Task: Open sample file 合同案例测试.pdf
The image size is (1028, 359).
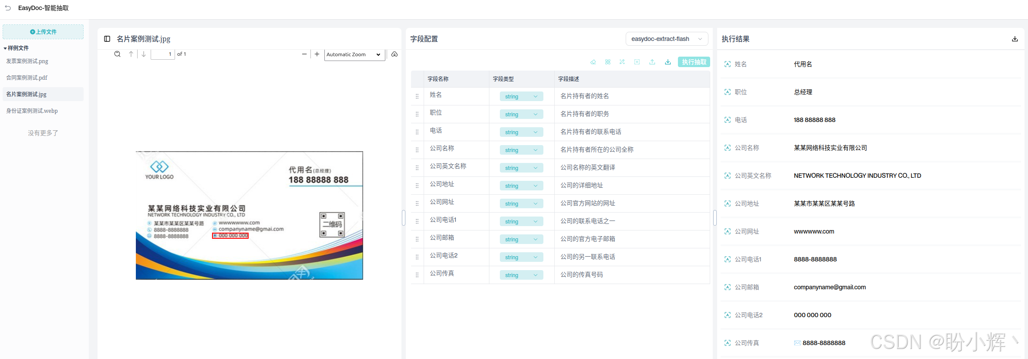Action: 27,78
